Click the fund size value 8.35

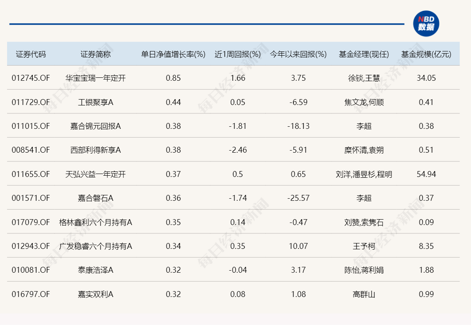coord(426,246)
